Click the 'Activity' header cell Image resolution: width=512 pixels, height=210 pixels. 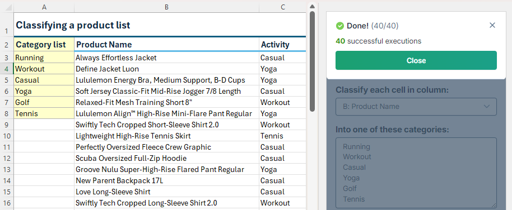tap(282, 44)
